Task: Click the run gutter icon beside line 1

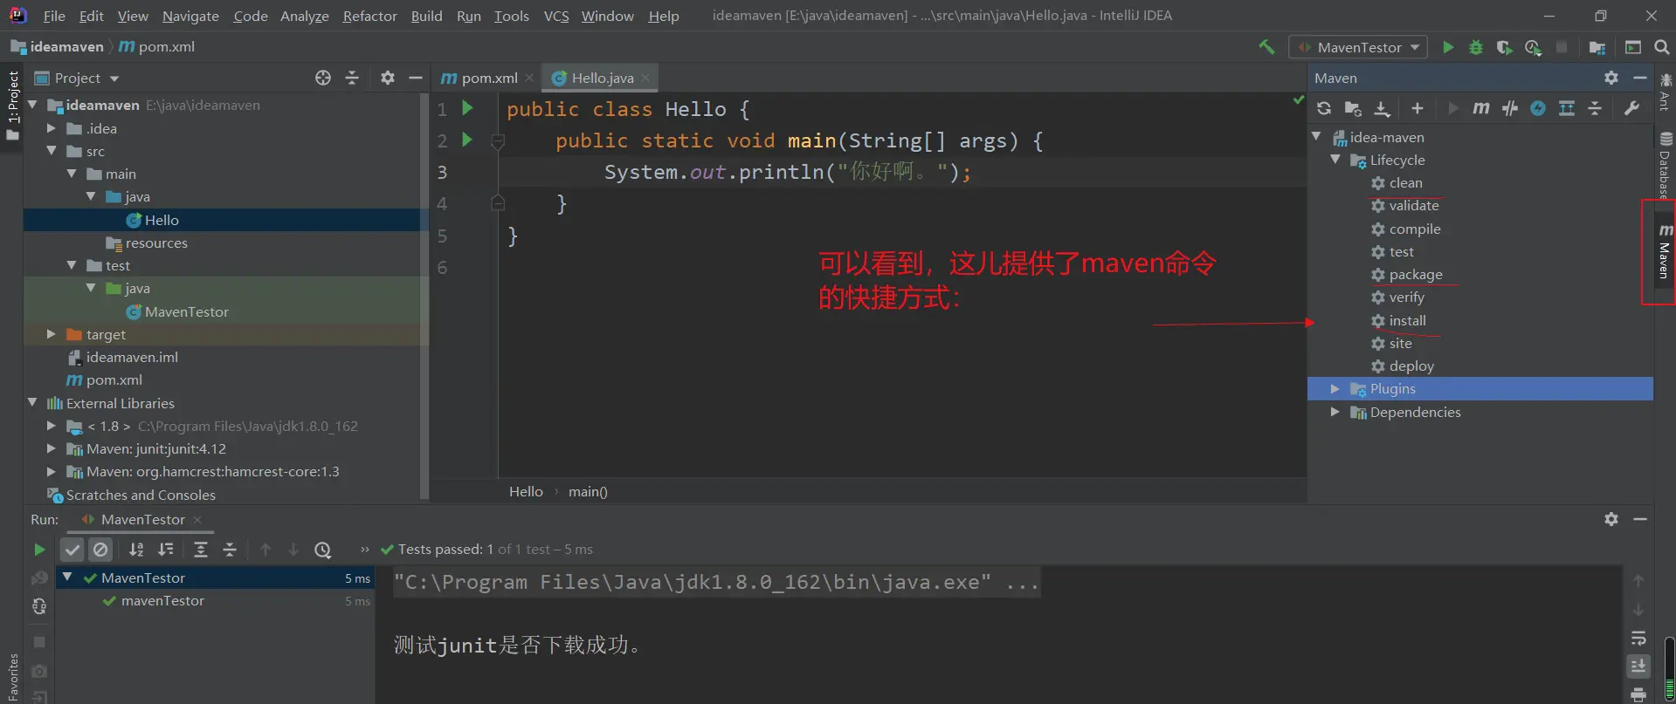Action: tap(468, 108)
